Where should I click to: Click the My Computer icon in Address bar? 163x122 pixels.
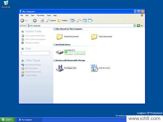[29, 26]
